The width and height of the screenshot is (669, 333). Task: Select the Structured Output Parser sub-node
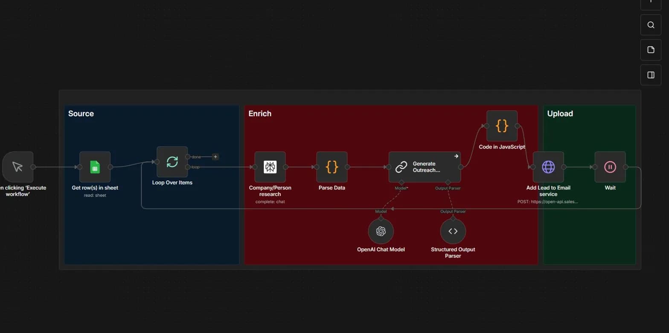pos(453,231)
